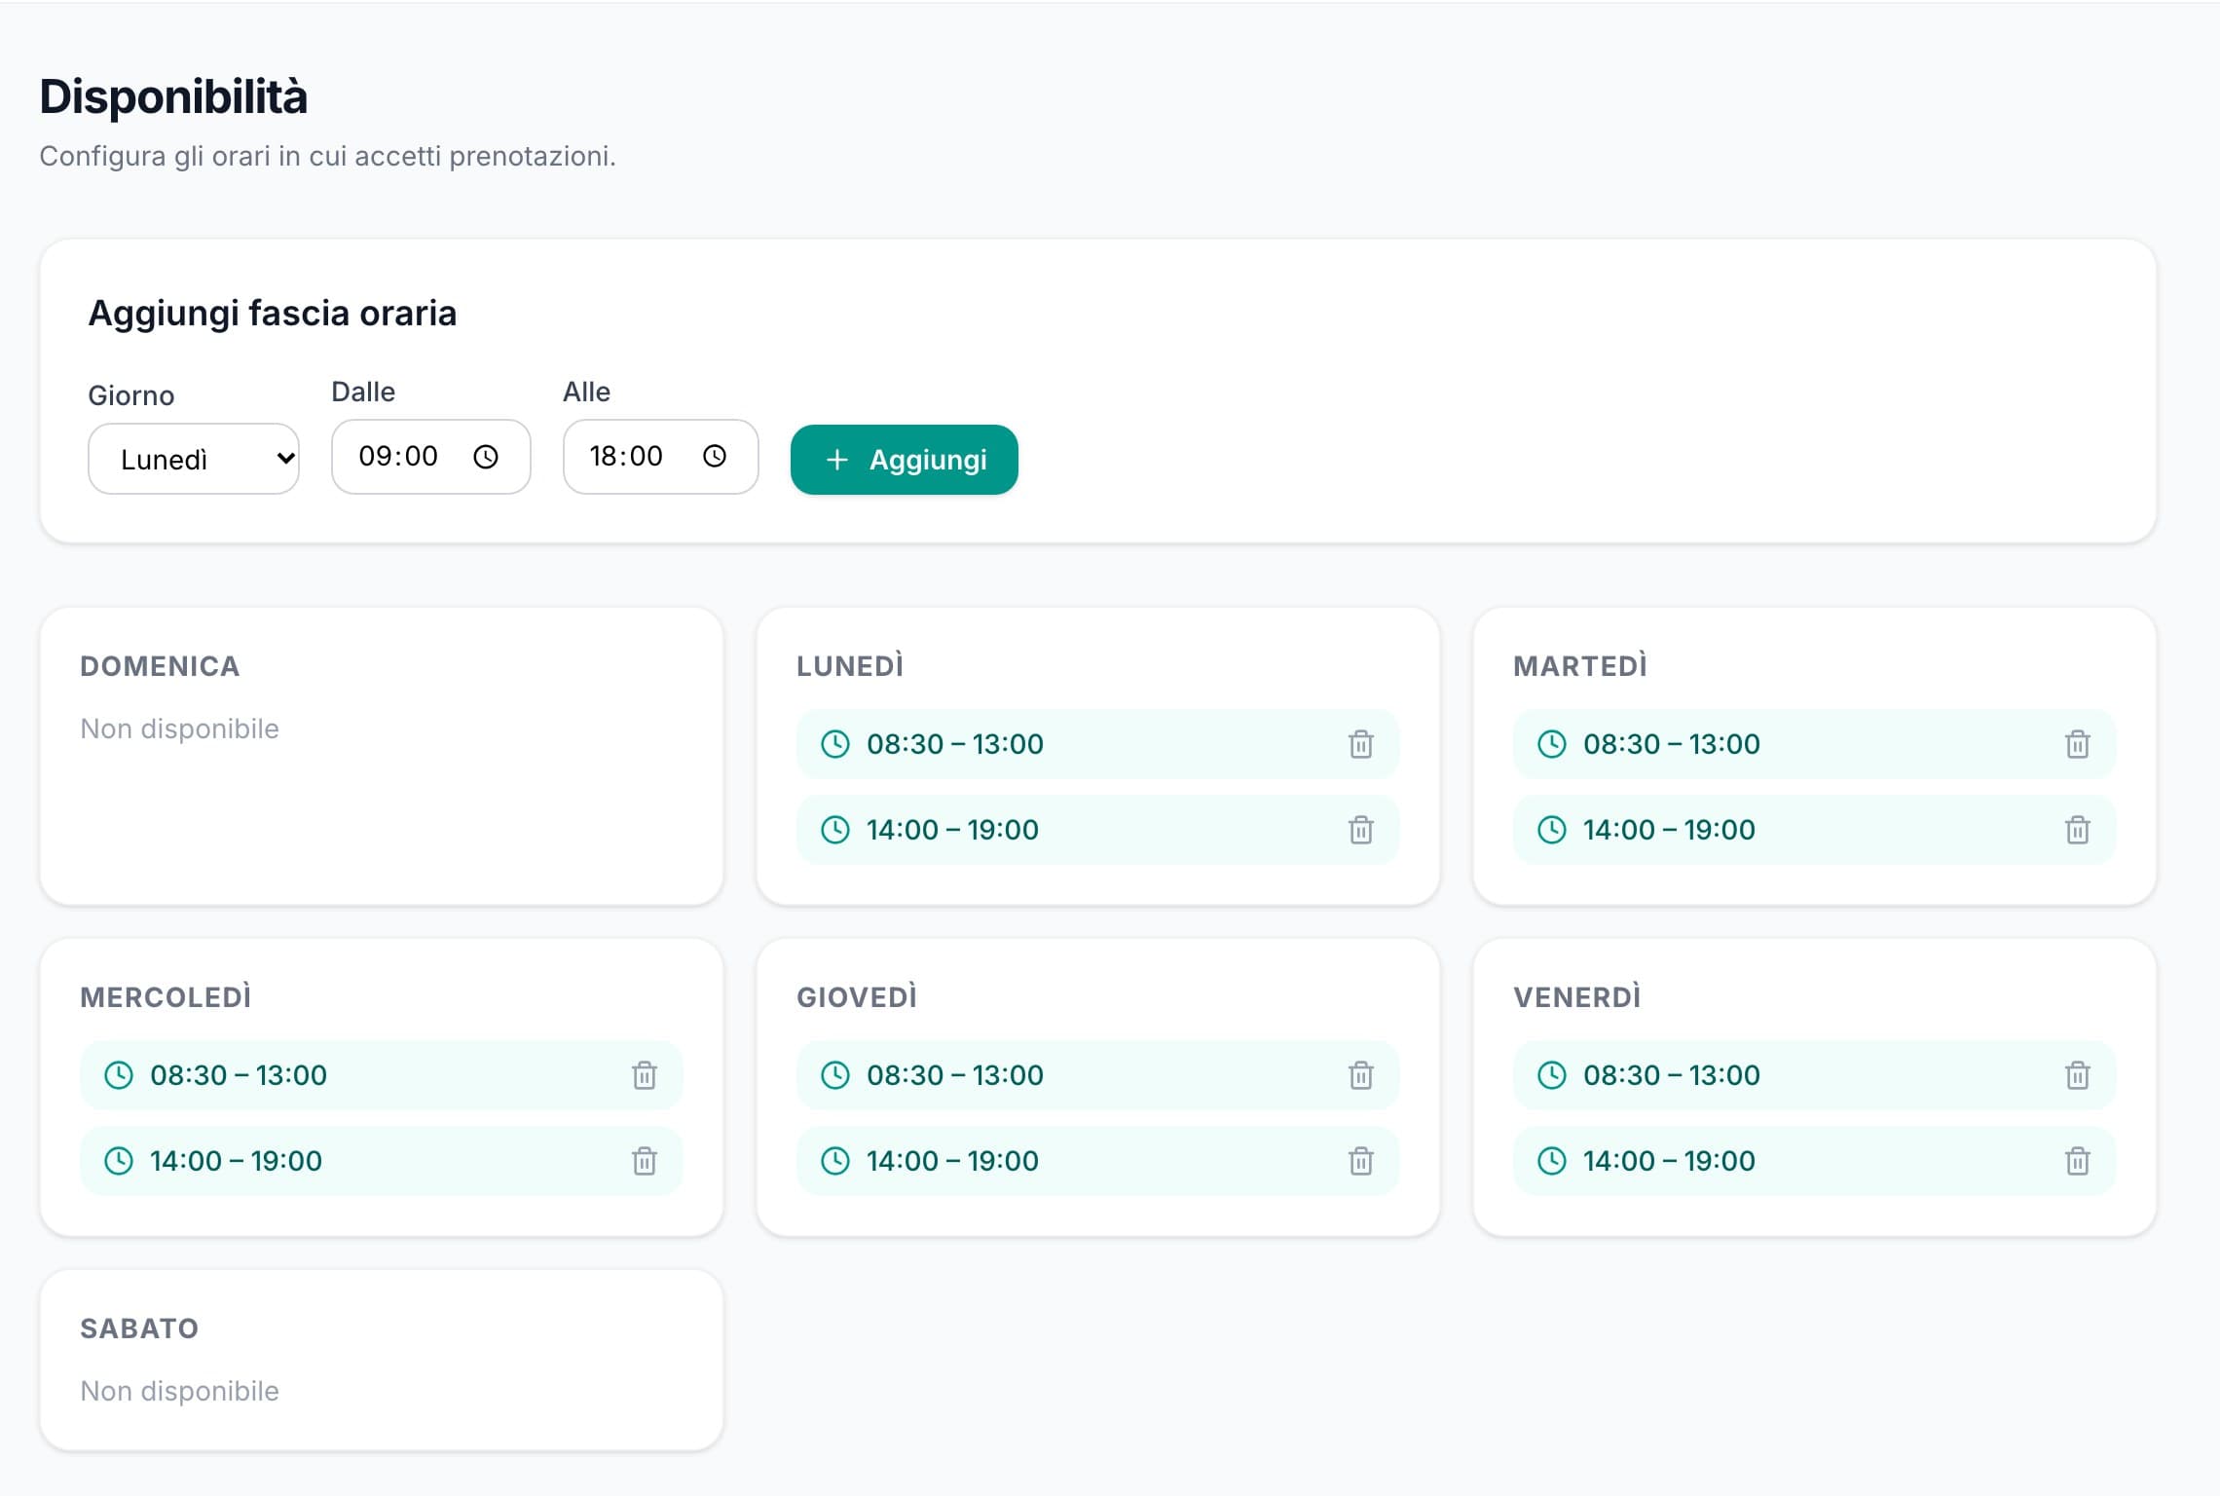Image resolution: width=2220 pixels, height=1496 pixels.
Task: Trash the Mercoledì 08:30 – 13:00 slot
Action: tap(644, 1075)
